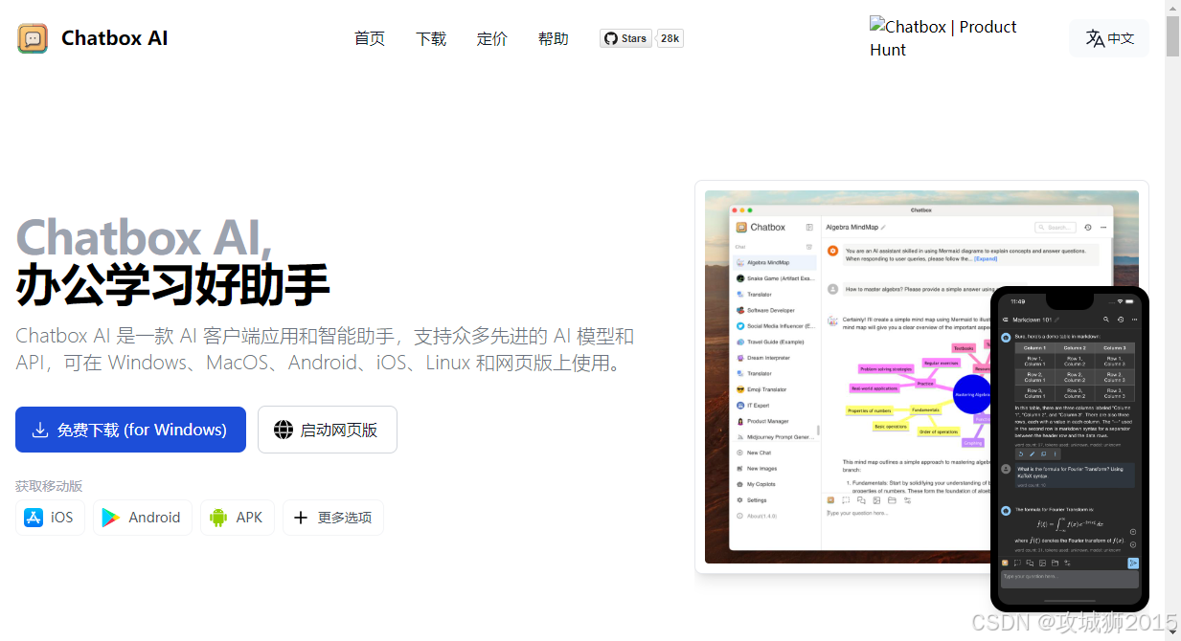This screenshot has width=1181, height=641.
Task: Open the 中文 language switcher
Action: [x=1109, y=38]
